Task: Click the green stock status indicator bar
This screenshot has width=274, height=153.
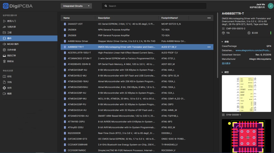Action: 271,33
